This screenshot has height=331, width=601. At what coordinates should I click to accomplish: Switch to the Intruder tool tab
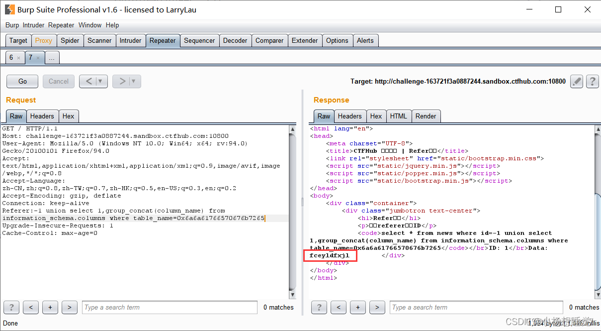[x=131, y=41]
